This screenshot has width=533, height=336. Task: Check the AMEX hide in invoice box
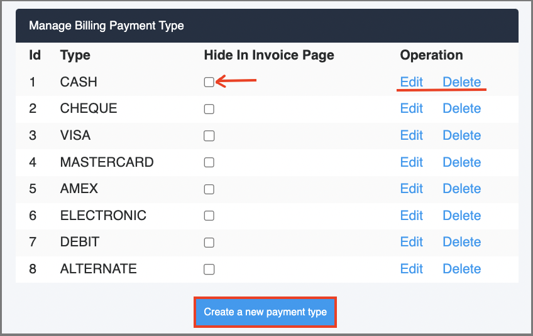point(209,189)
